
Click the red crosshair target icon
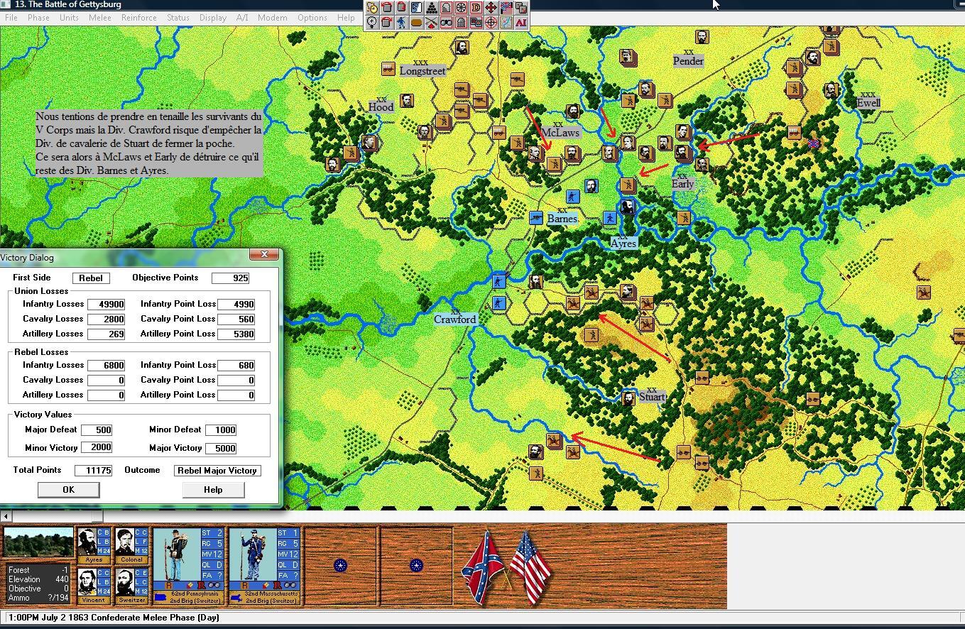tap(491, 23)
